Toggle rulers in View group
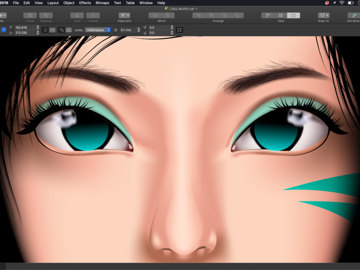The height and width of the screenshot is (270, 360). [x=268, y=15]
